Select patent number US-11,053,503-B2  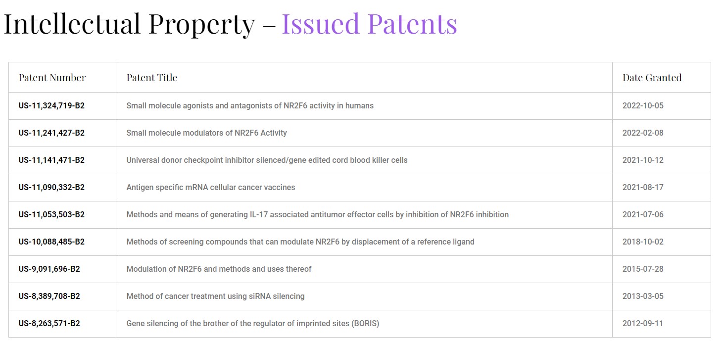click(51, 214)
